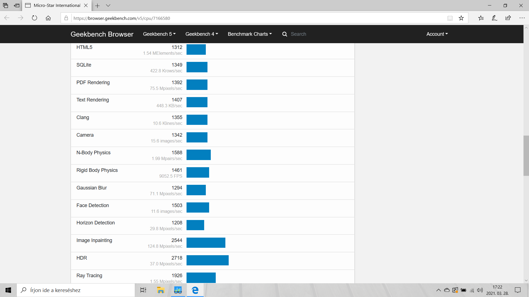The width and height of the screenshot is (529, 297).
Task: Click the Geekbench Browser home link
Action: [x=102, y=34]
